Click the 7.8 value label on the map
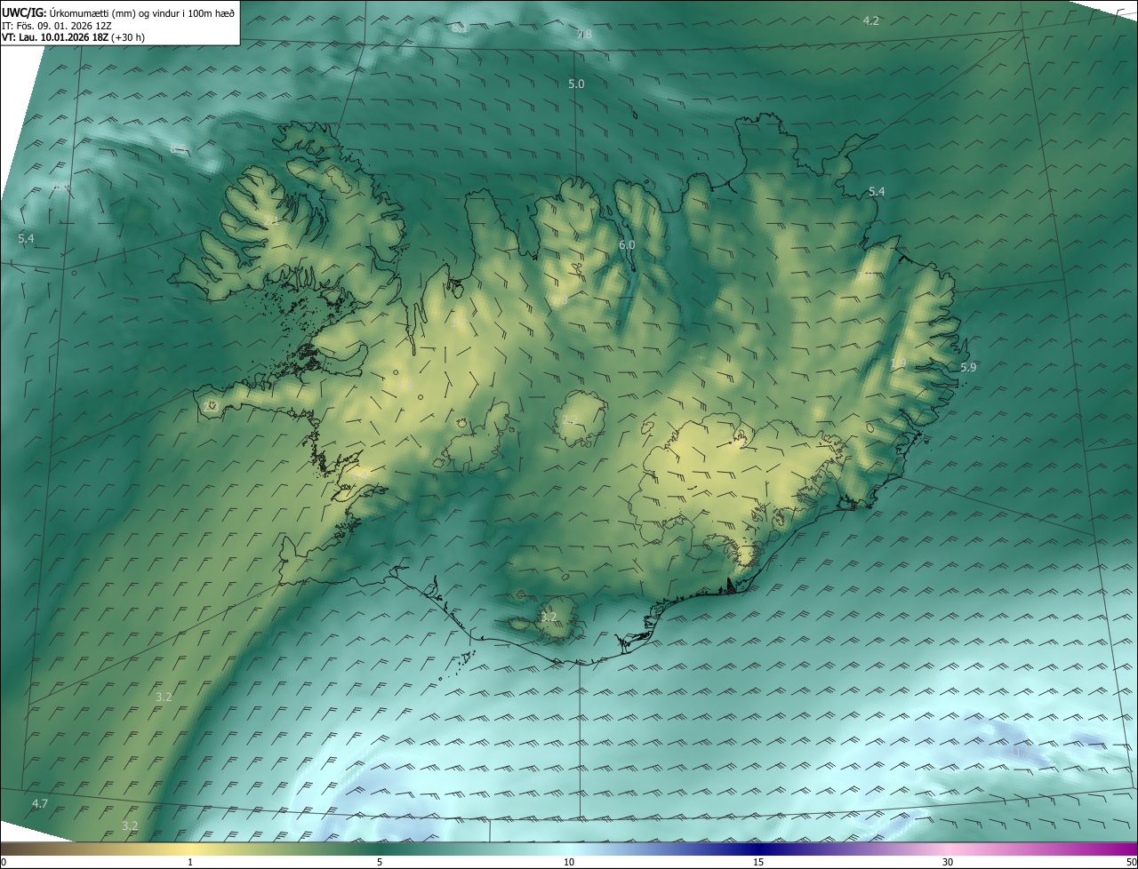 tap(584, 35)
